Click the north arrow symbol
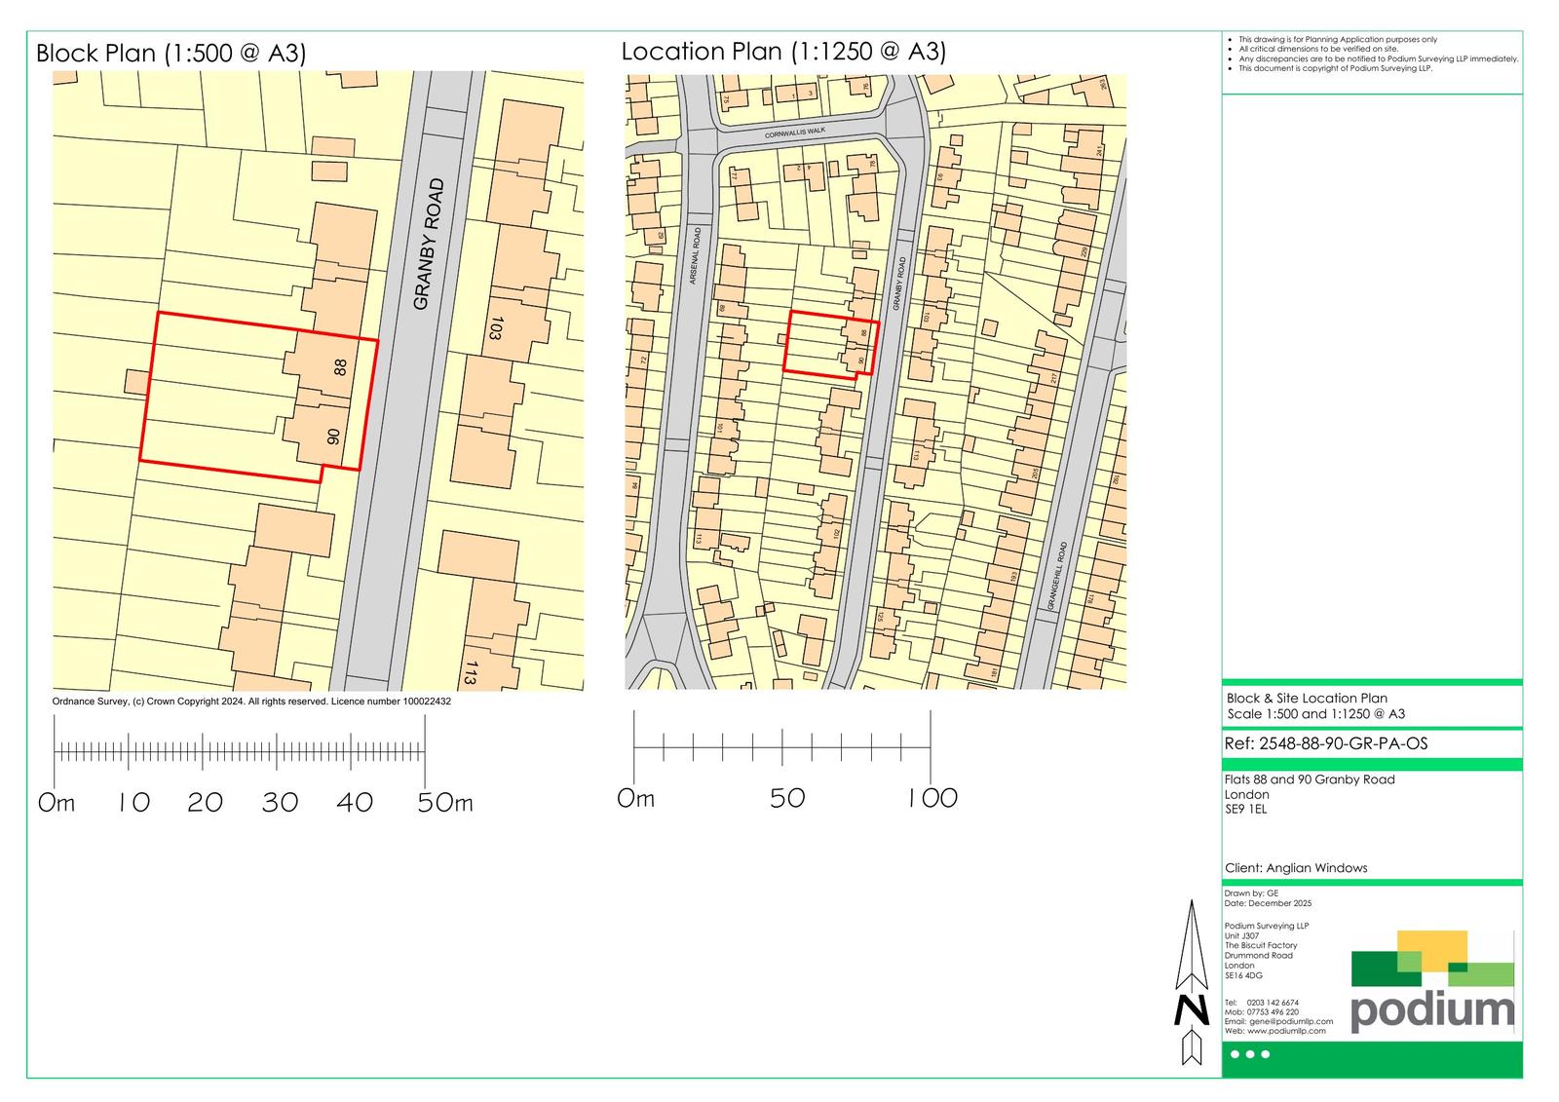 pos(1190,982)
